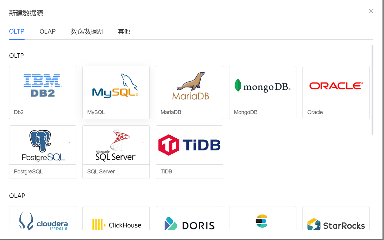This screenshot has height=240, width=384.
Task: Select the Cloudera Impala logo
Action: (43, 221)
